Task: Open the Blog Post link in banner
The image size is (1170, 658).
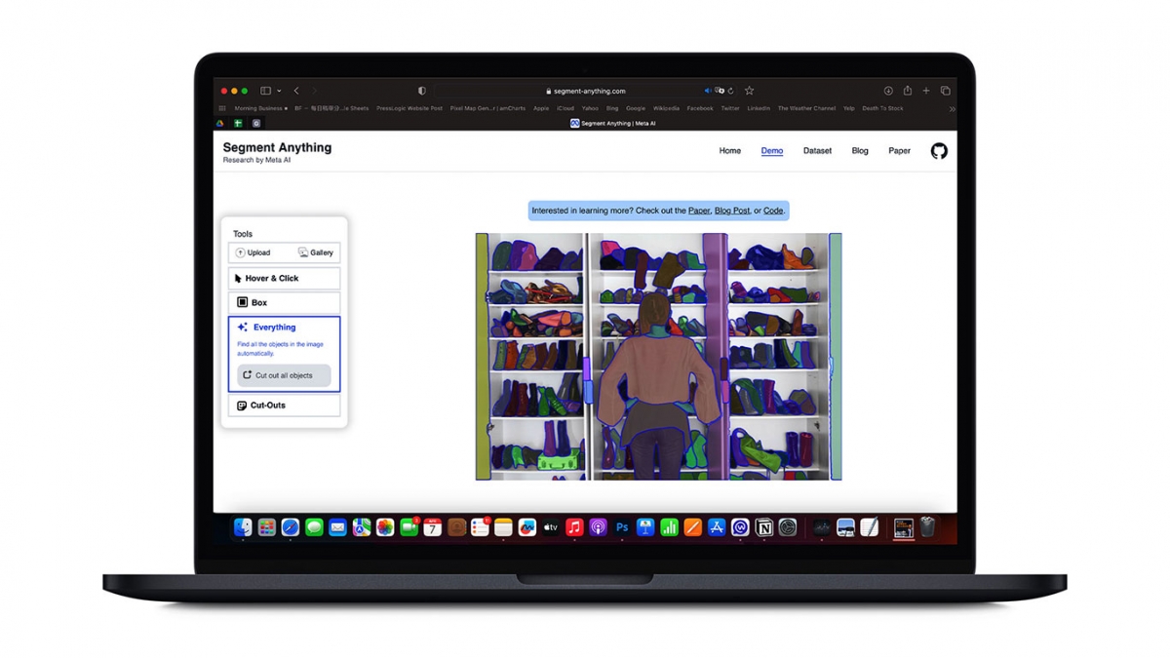Action: click(732, 211)
